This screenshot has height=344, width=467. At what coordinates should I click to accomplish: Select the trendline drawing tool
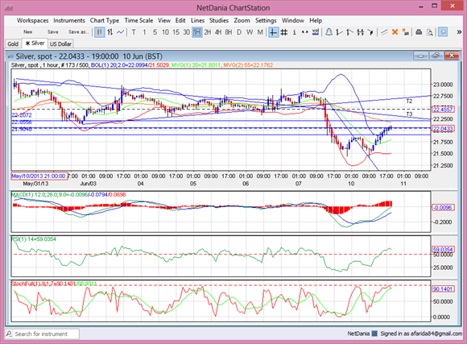click(384, 32)
